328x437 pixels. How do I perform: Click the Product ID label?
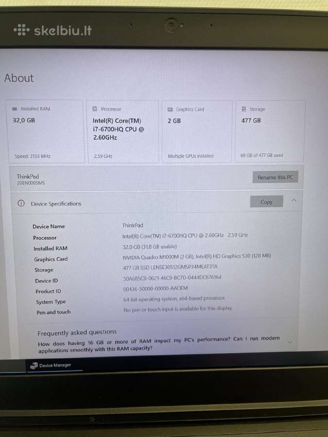pyautogui.click(x=48, y=291)
